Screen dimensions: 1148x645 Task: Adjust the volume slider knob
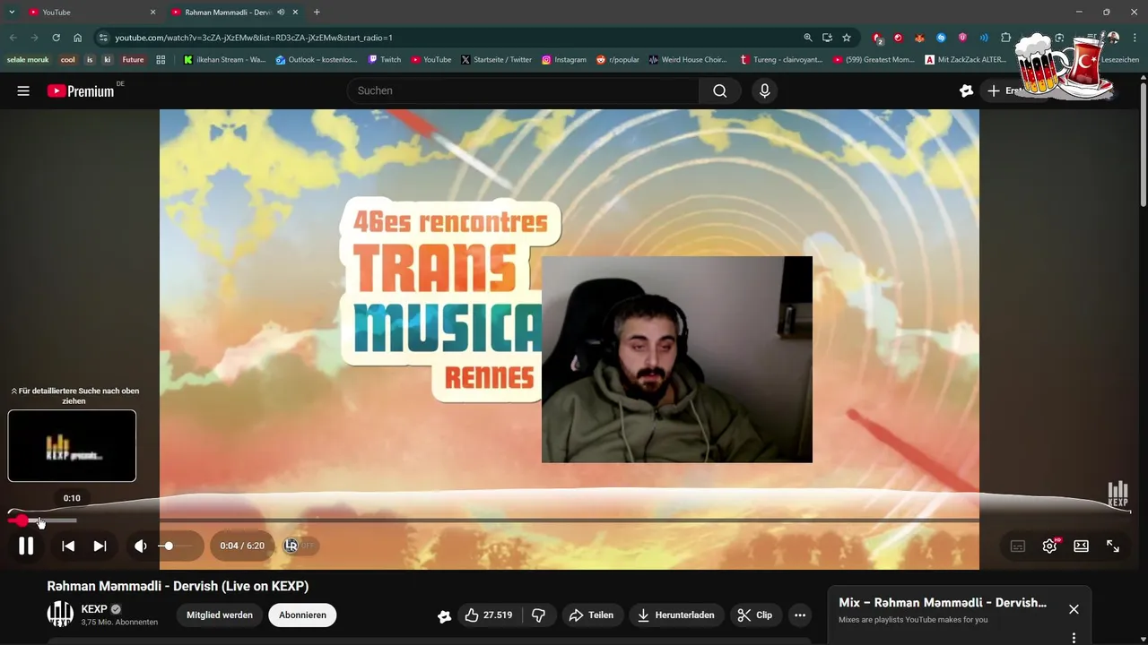click(x=168, y=546)
